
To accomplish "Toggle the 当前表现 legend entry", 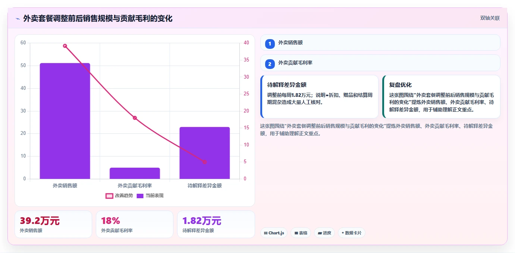I will click(150, 196).
